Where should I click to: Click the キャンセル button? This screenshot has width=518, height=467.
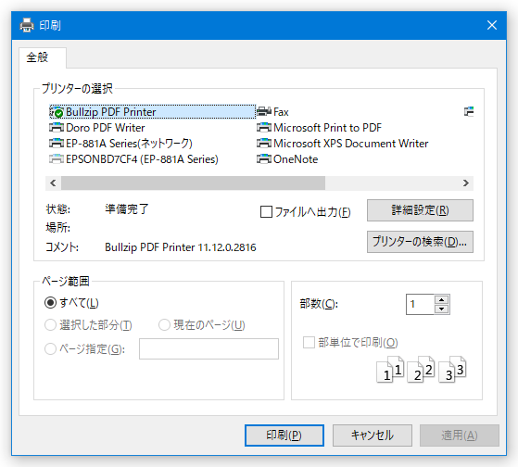pyautogui.click(x=373, y=435)
